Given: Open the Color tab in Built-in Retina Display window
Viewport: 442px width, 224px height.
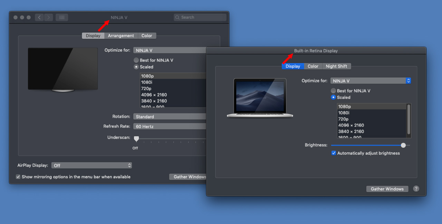Looking at the screenshot, I should click(313, 66).
